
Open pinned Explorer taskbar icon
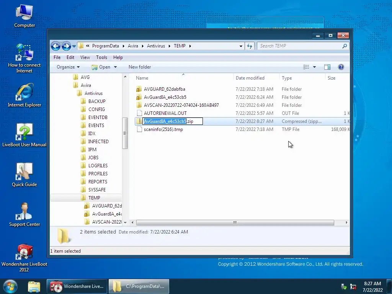tap(34, 286)
